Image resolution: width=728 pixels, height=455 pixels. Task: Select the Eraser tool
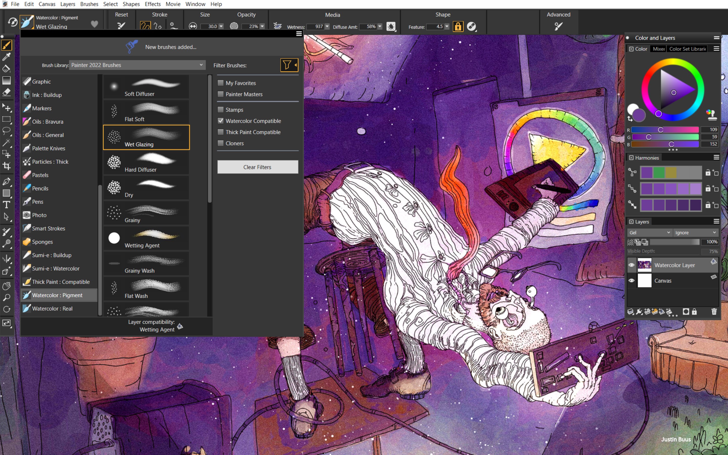(7, 92)
